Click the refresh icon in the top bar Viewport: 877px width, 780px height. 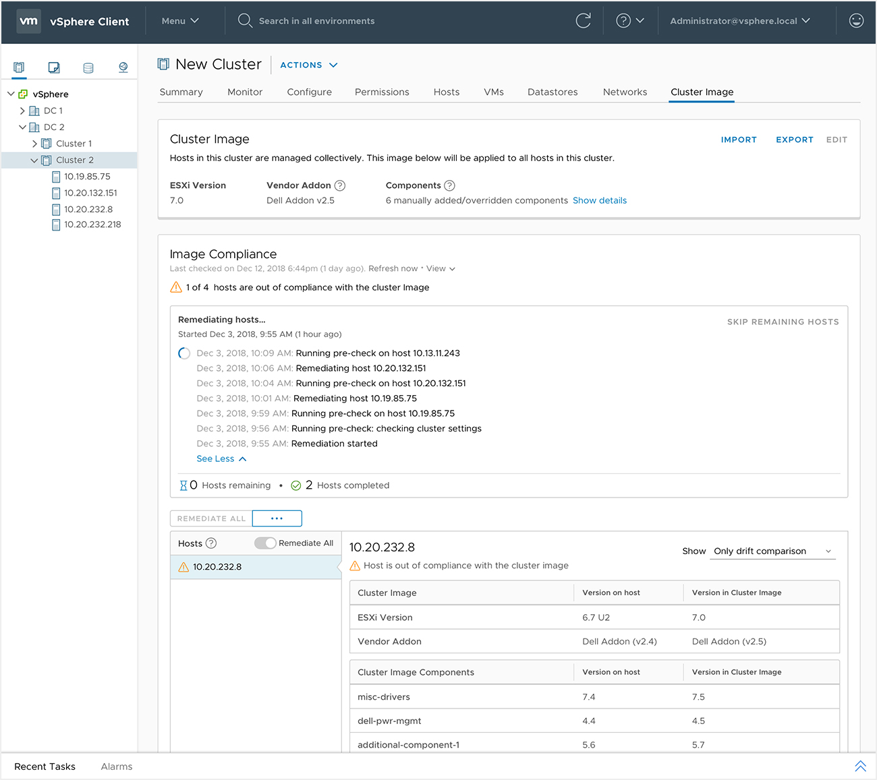coord(583,21)
